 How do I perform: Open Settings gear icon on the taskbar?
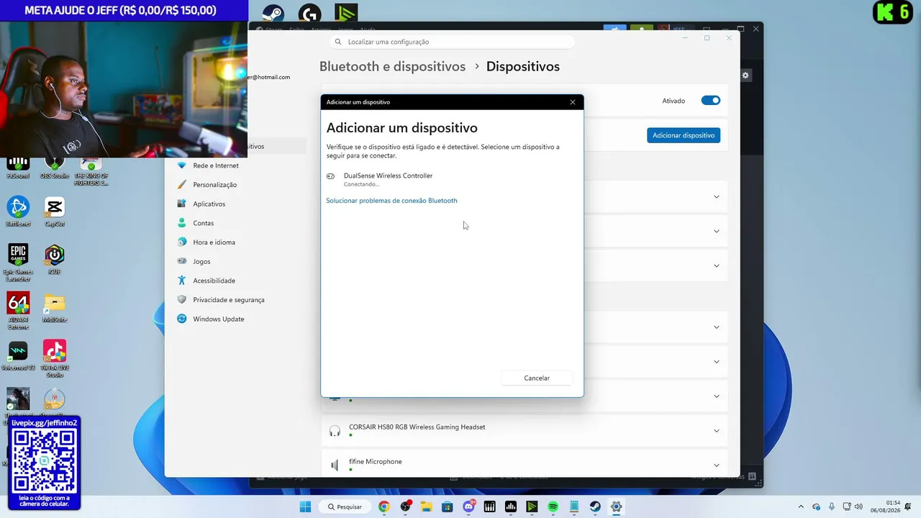tap(616, 506)
